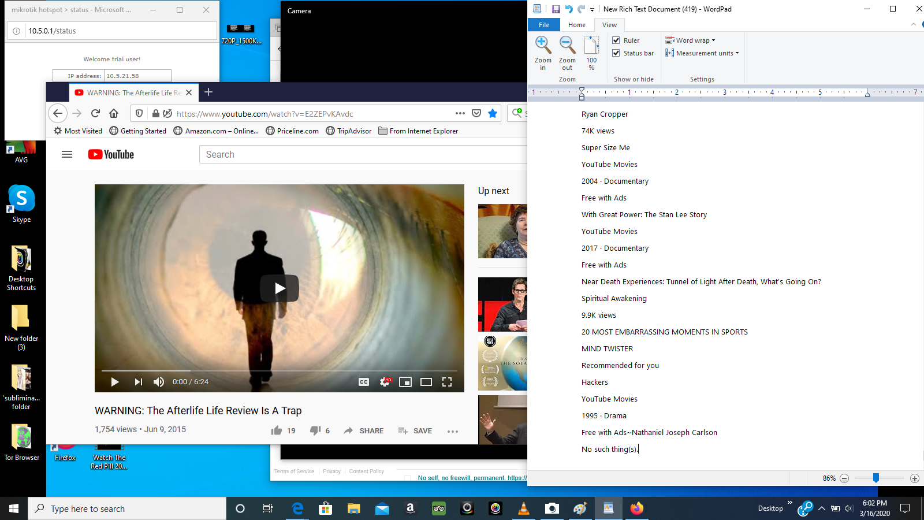Click the zoom-in plus button in the status bar

[914, 478]
